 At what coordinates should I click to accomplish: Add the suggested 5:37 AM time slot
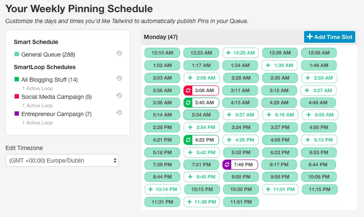pos(240,115)
